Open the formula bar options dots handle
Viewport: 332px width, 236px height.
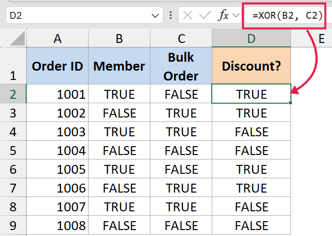[x=171, y=15]
